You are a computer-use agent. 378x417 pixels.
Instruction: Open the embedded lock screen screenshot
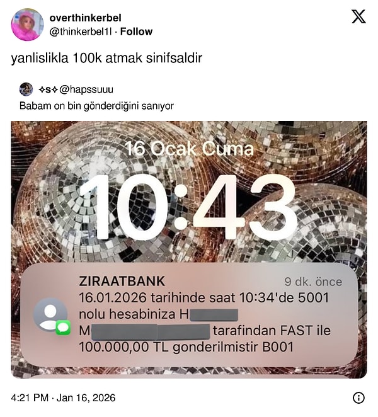(189, 249)
